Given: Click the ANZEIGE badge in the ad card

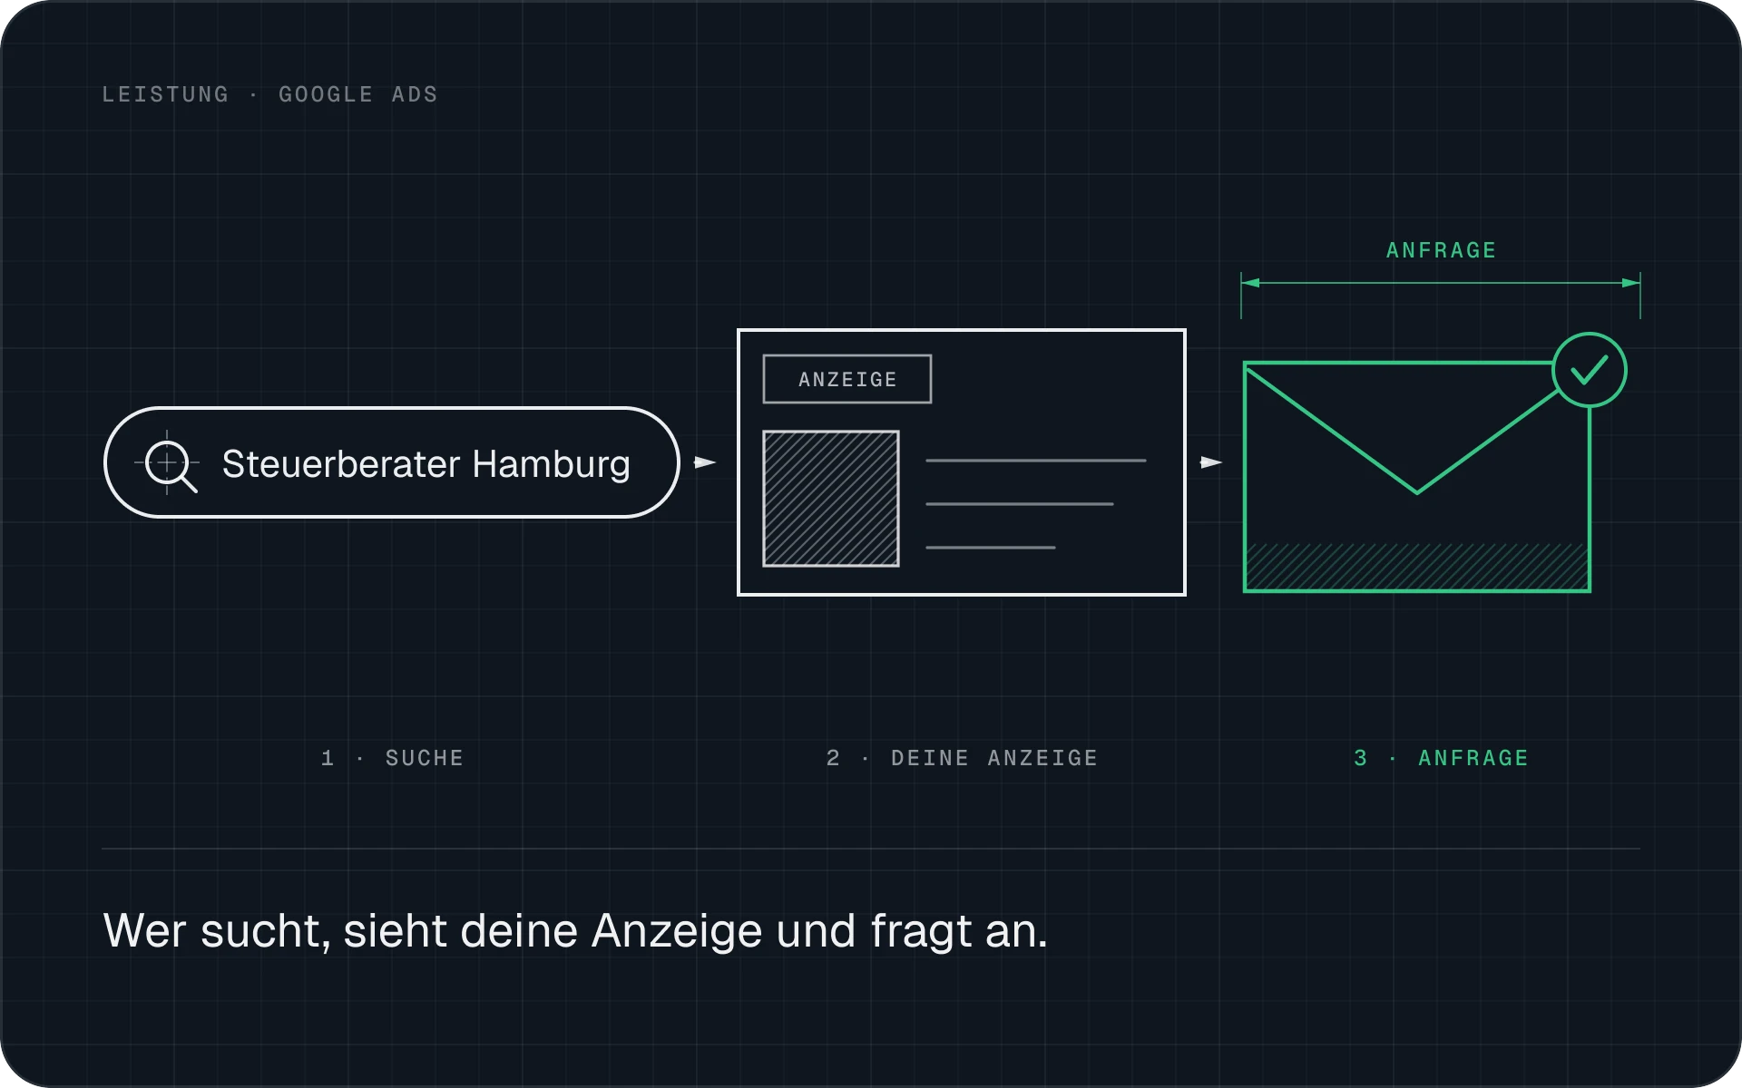Looking at the screenshot, I should [847, 379].
